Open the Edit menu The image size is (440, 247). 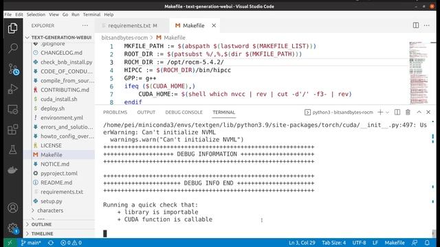point(19,14)
